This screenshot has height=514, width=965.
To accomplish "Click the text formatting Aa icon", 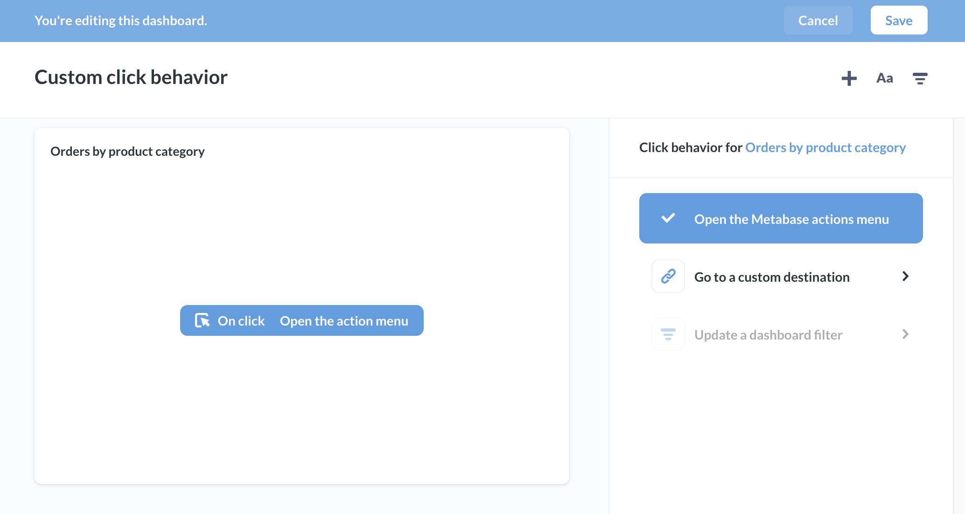I will [883, 78].
